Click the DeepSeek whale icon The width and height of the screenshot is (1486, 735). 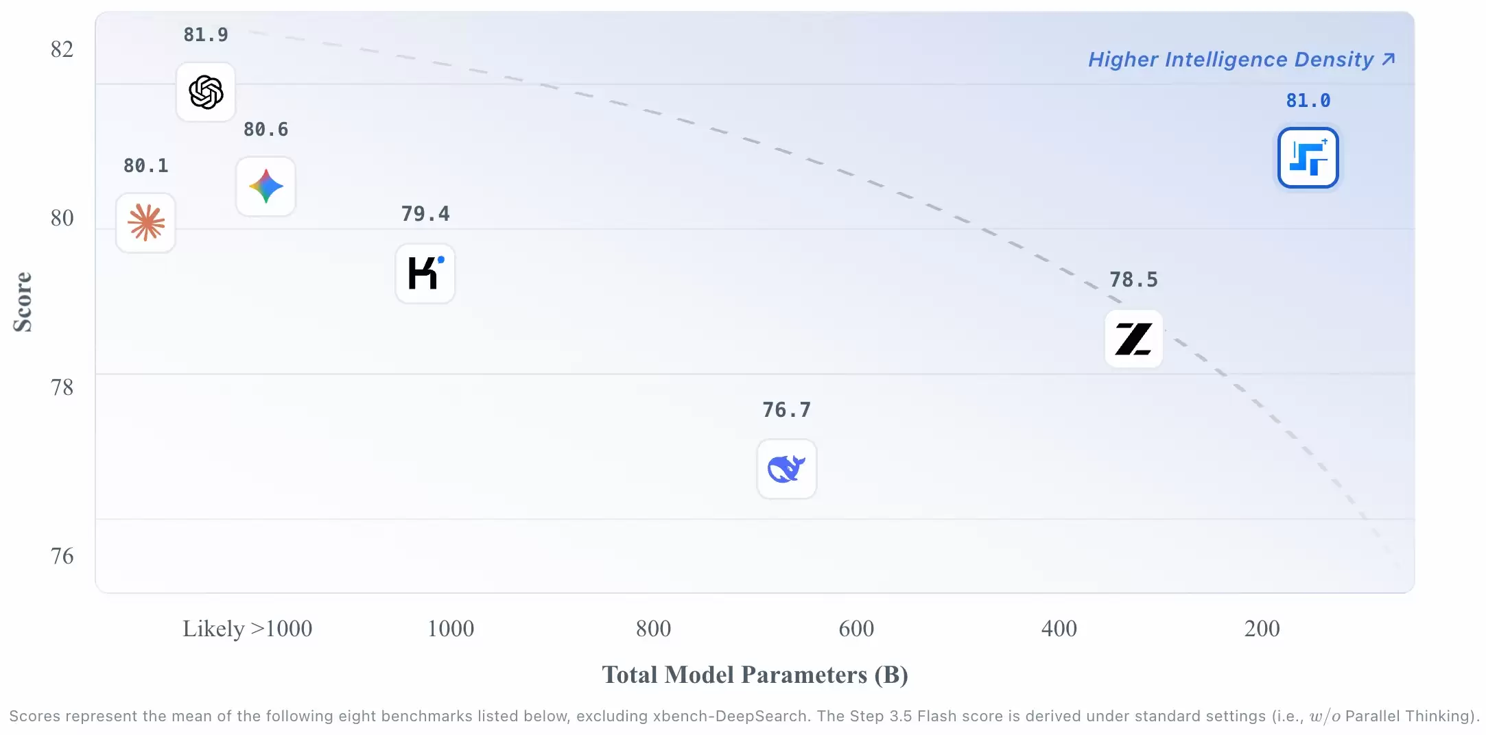(x=787, y=469)
